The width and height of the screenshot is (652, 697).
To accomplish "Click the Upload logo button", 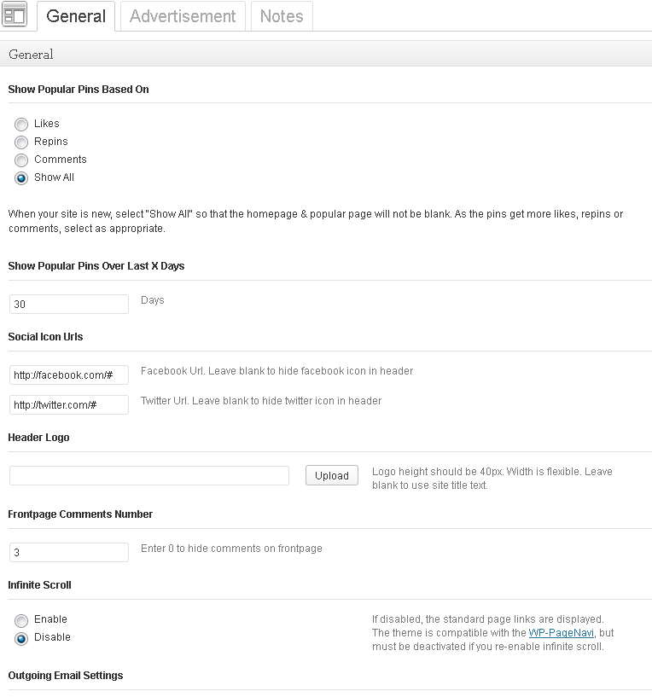I will pos(332,476).
